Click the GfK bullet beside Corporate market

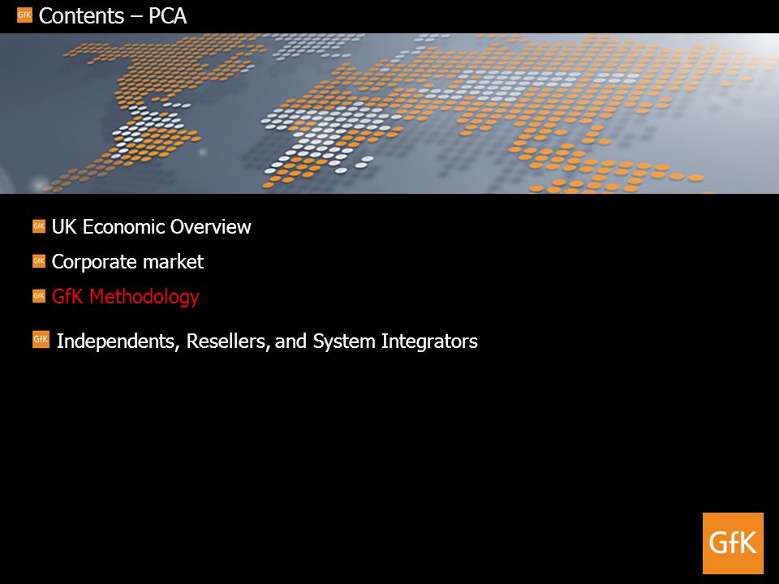(39, 261)
